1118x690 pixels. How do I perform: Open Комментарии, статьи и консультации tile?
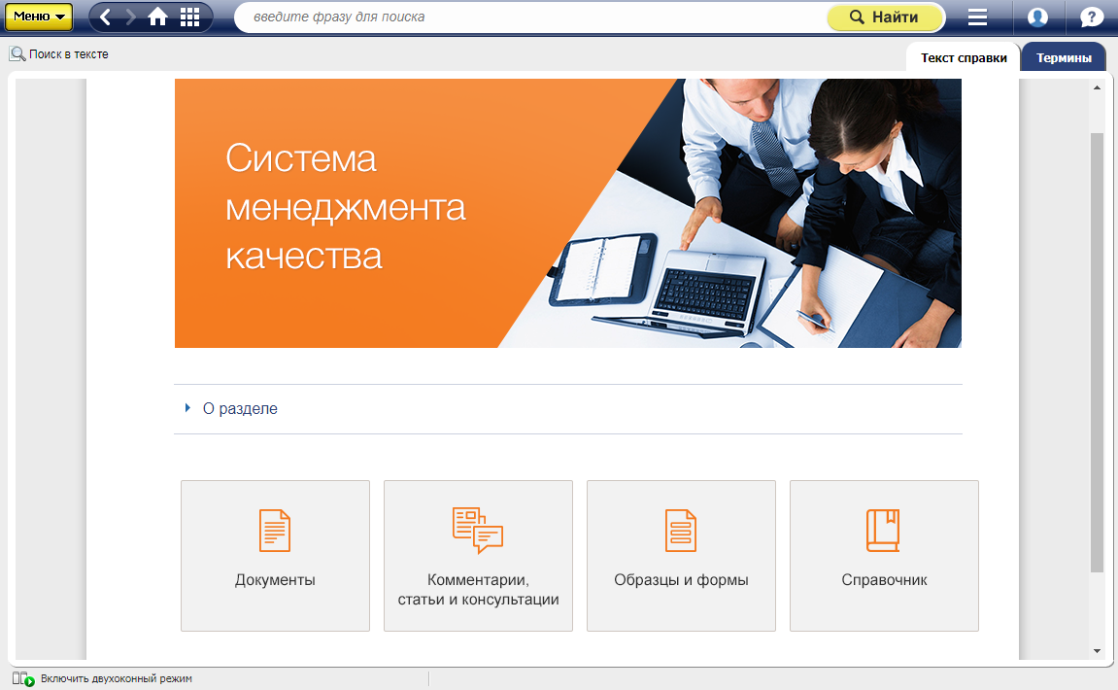click(478, 556)
